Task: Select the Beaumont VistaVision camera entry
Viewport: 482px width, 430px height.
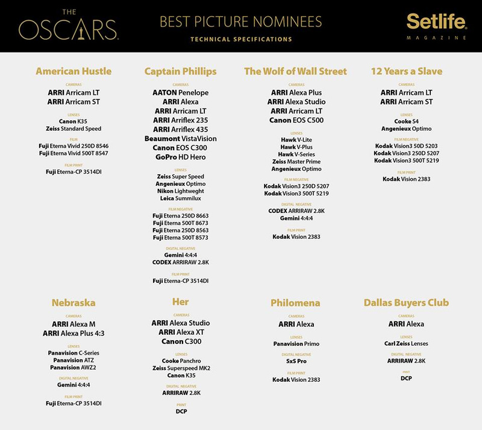Action: [x=180, y=139]
